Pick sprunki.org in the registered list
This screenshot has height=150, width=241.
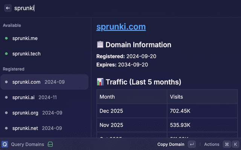click(37, 112)
